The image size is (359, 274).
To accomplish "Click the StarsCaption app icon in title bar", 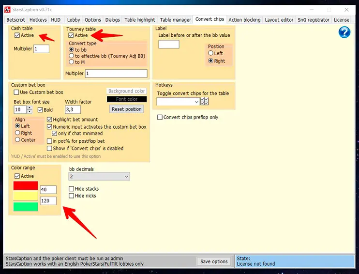I will click(7, 10).
